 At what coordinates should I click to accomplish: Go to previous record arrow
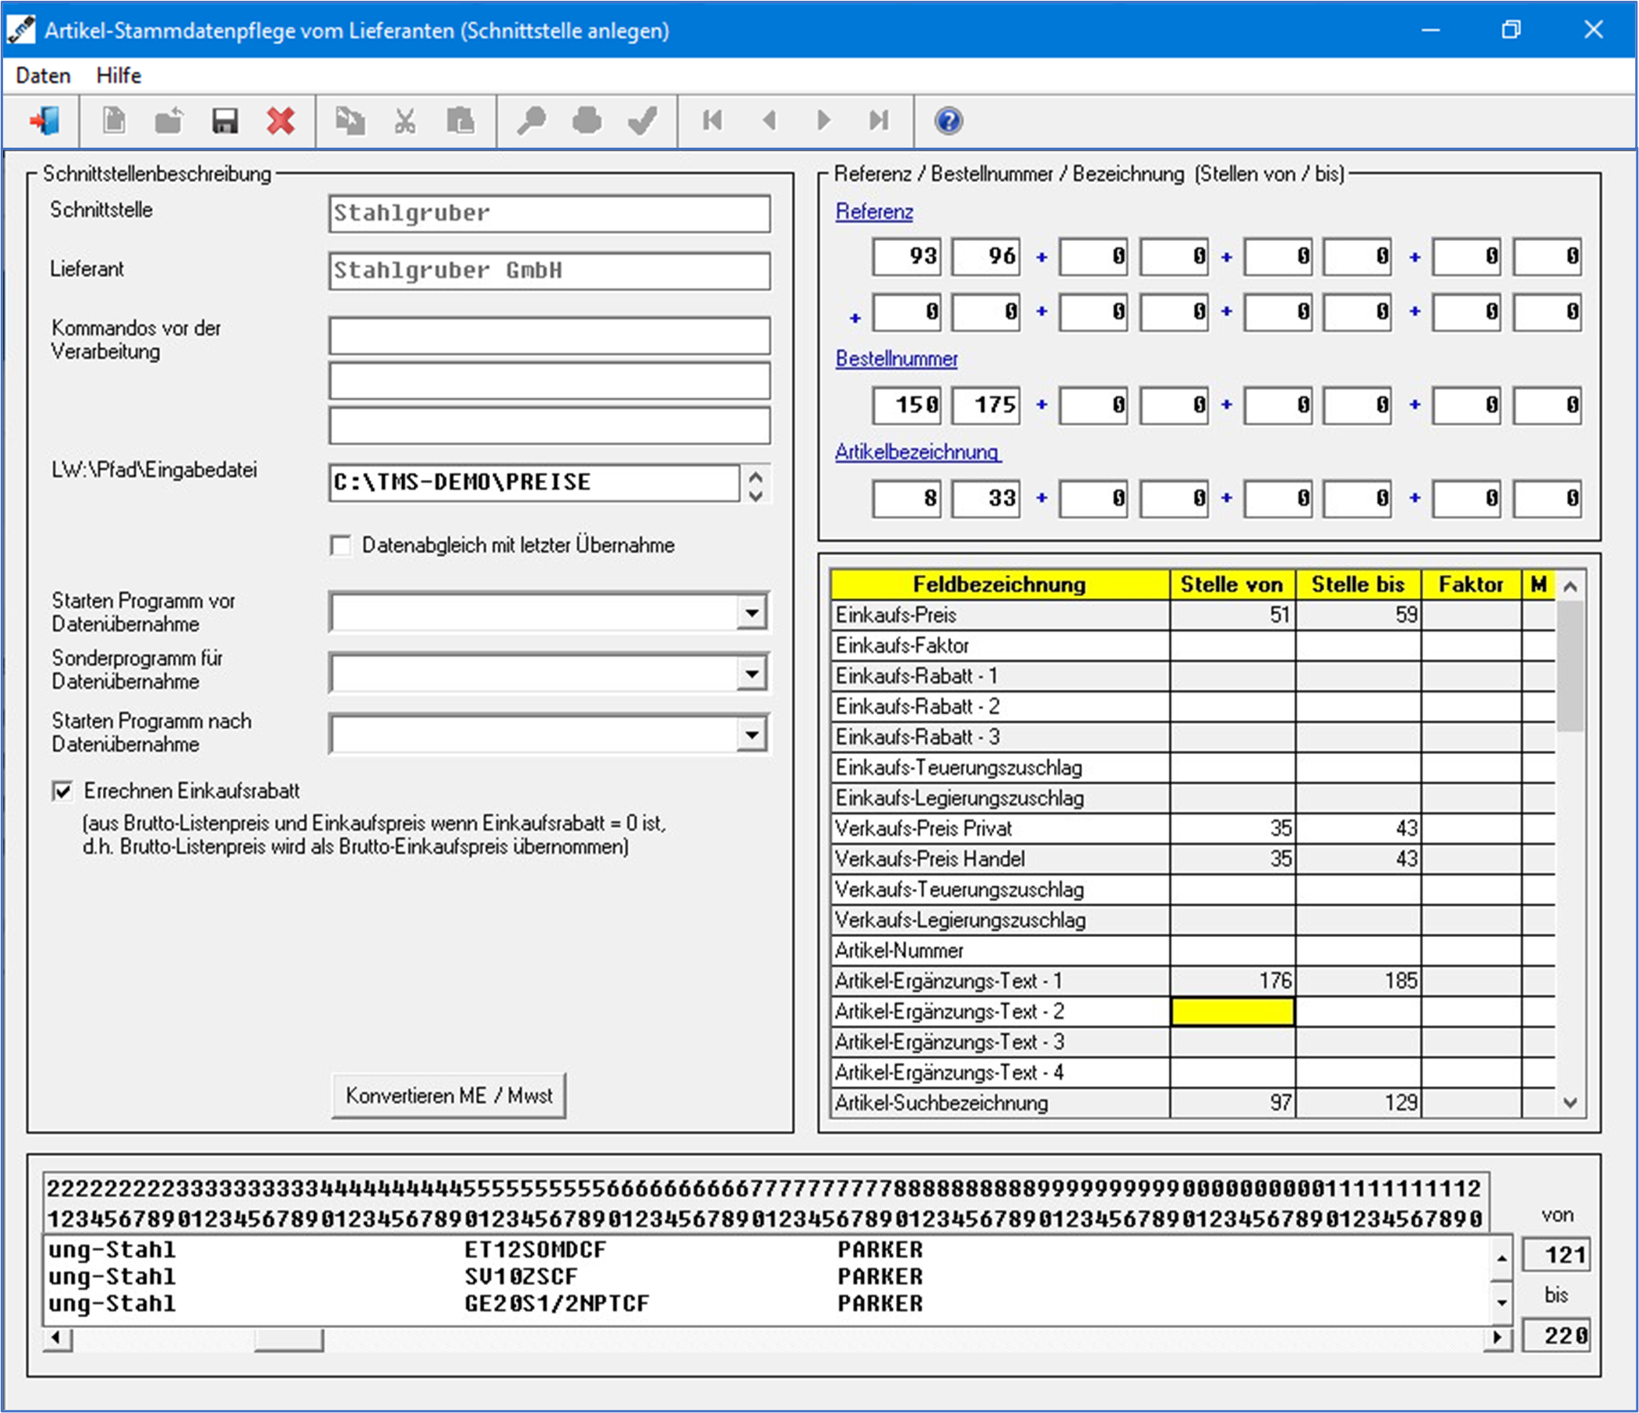click(x=769, y=120)
